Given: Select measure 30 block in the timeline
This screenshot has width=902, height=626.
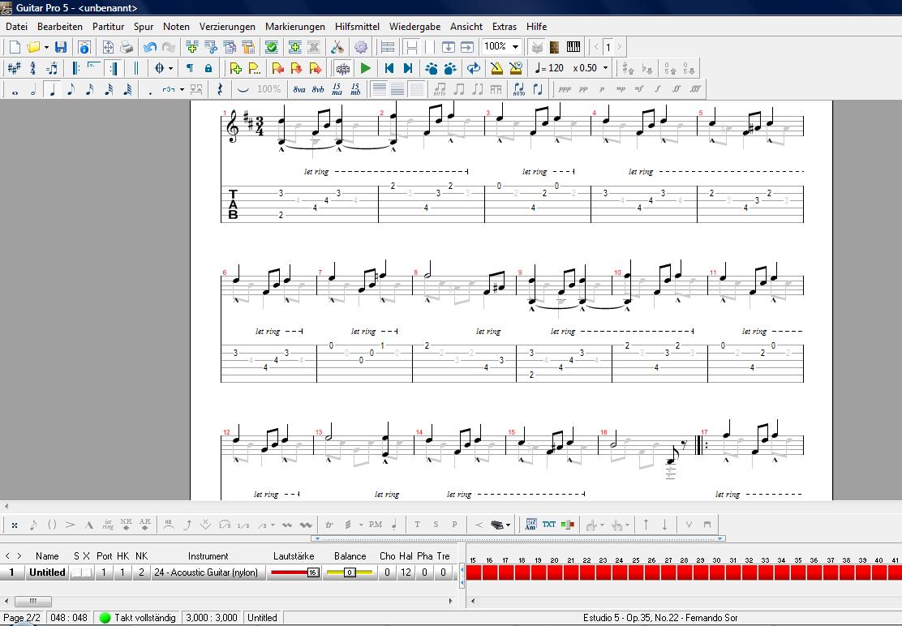Looking at the screenshot, I should click(x=717, y=572).
